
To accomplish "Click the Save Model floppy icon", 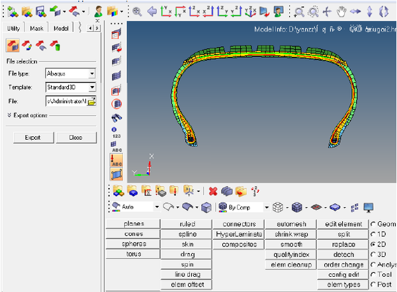I will [x=41, y=12].
